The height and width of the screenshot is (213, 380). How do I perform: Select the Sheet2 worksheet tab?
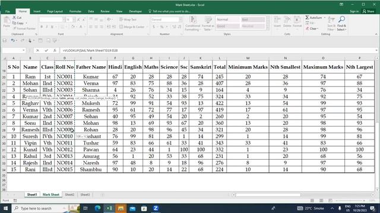[x=69, y=195]
